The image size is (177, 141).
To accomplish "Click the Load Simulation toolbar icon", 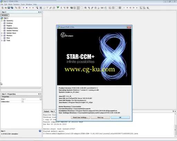I will 6,8.
